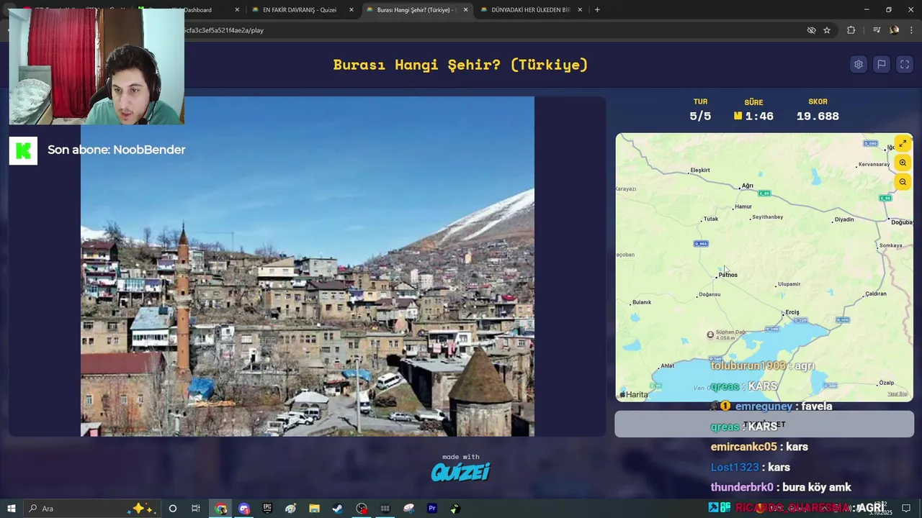922x518 pixels.
Task: Open the quiz settings gear icon
Action: coord(859,64)
